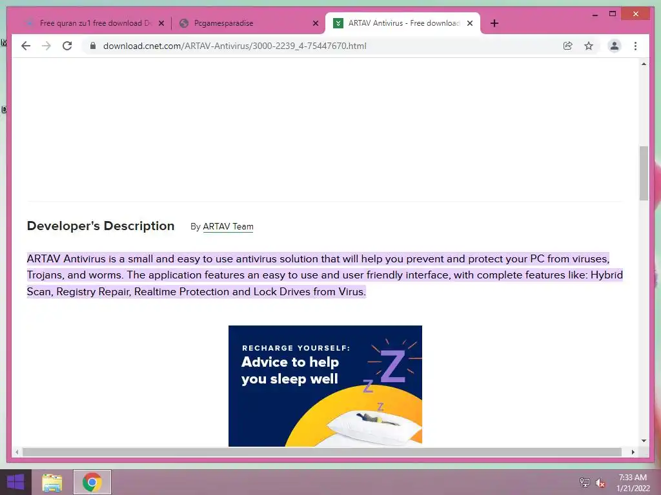Open Chrome's three-dot menu
The height and width of the screenshot is (495, 661).
[x=635, y=46]
